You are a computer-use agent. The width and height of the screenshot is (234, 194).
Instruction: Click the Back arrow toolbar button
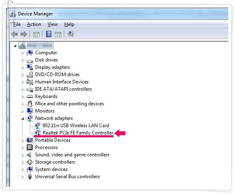coord(15,34)
